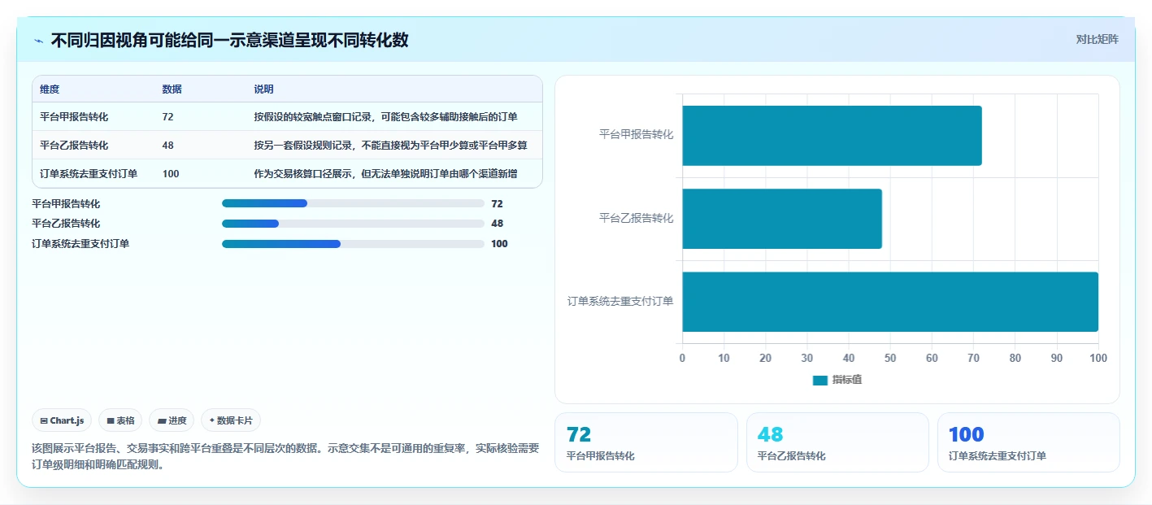Click the Chart.js tag chip
This screenshot has height=505, width=1152.
(62, 420)
